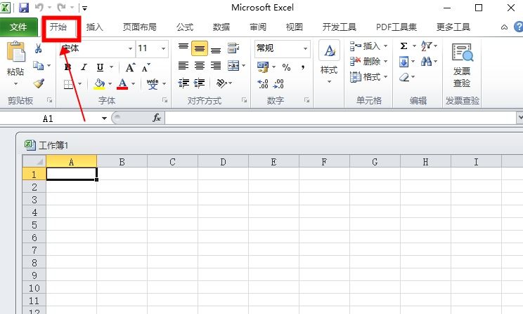Click the Center text icon
This screenshot has height=314, width=523.
(x=200, y=65)
